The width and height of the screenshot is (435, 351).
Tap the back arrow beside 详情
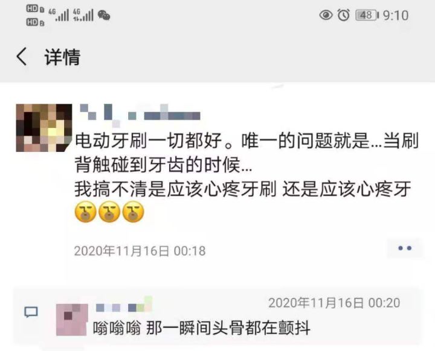tap(22, 56)
